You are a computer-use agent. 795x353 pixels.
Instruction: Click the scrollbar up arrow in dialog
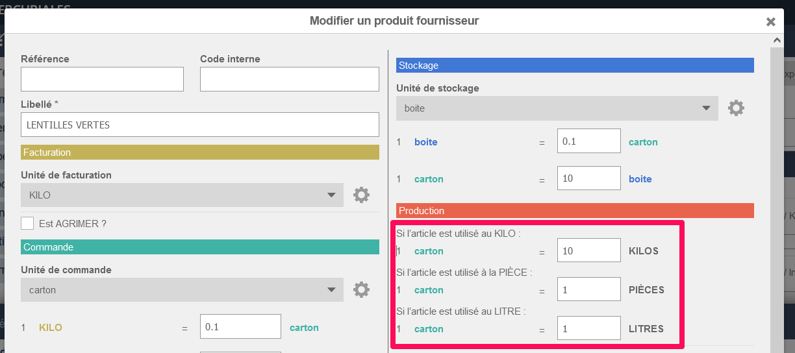[x=777, y=40]
